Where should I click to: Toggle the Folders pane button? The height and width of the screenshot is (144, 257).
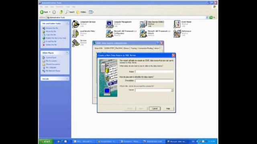[81, 12]
